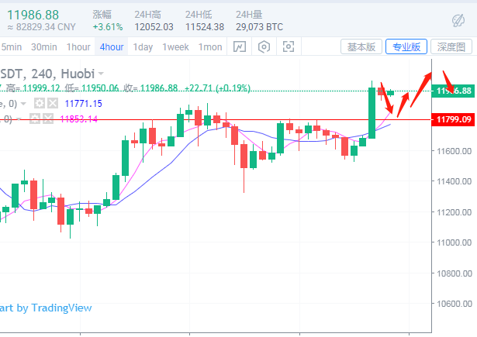Click the TradingView attribution link
Viewport: 477px width, 337px height.
46,308
